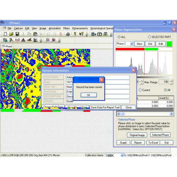Select the SELECTED PART radio button
The width and height of the screenshot is (177, 177).
[x=149, y=37]
